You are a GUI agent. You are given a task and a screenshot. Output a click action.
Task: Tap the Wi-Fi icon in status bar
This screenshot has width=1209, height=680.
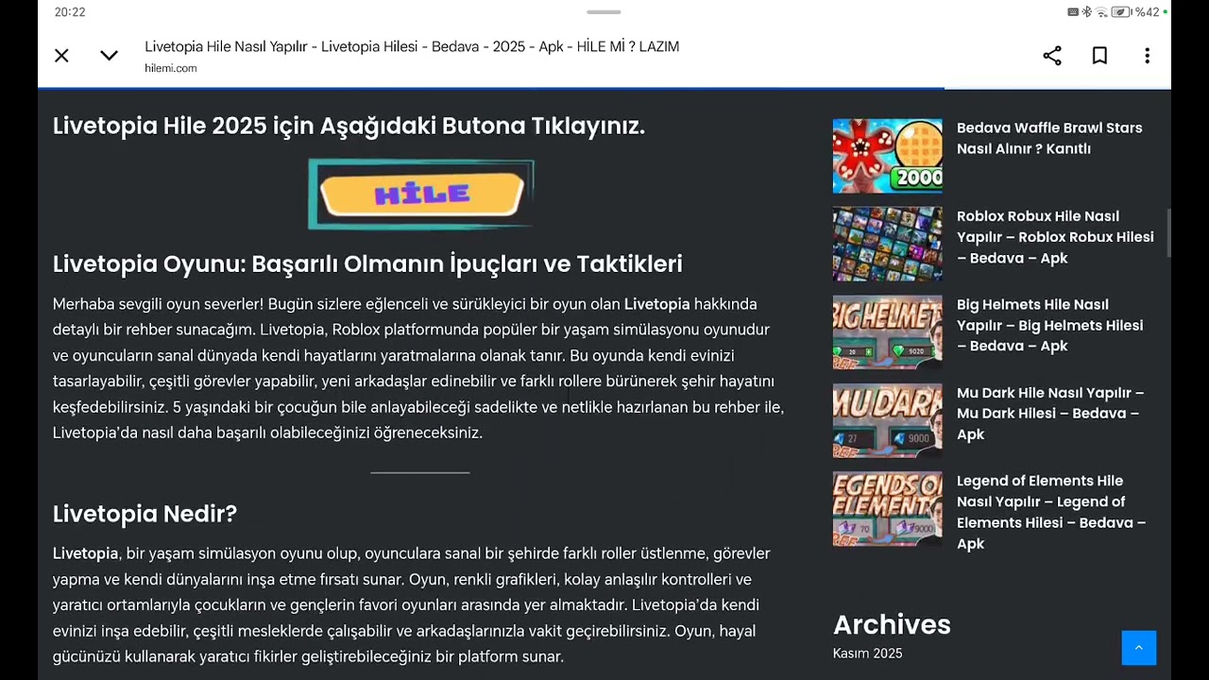(1101, 12)
